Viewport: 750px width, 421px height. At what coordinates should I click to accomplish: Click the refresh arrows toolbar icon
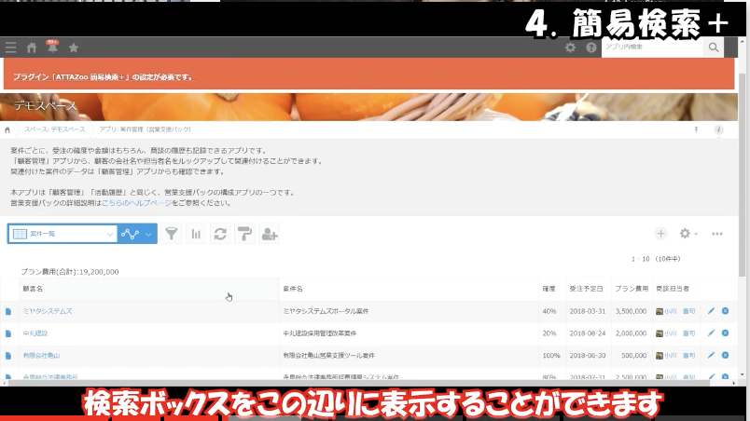click(x=220, y=234)
